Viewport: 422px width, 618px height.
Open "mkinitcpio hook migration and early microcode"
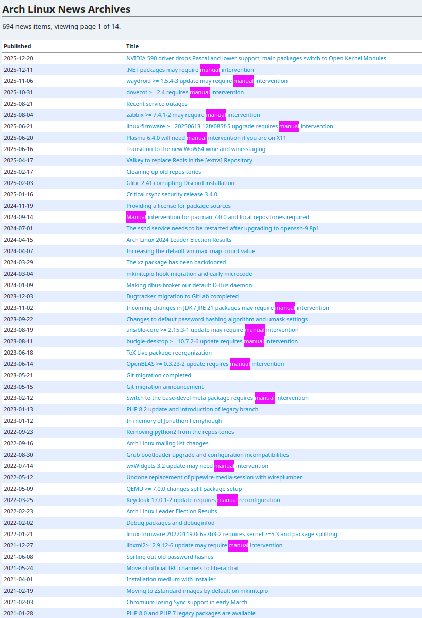pos(189,274)
